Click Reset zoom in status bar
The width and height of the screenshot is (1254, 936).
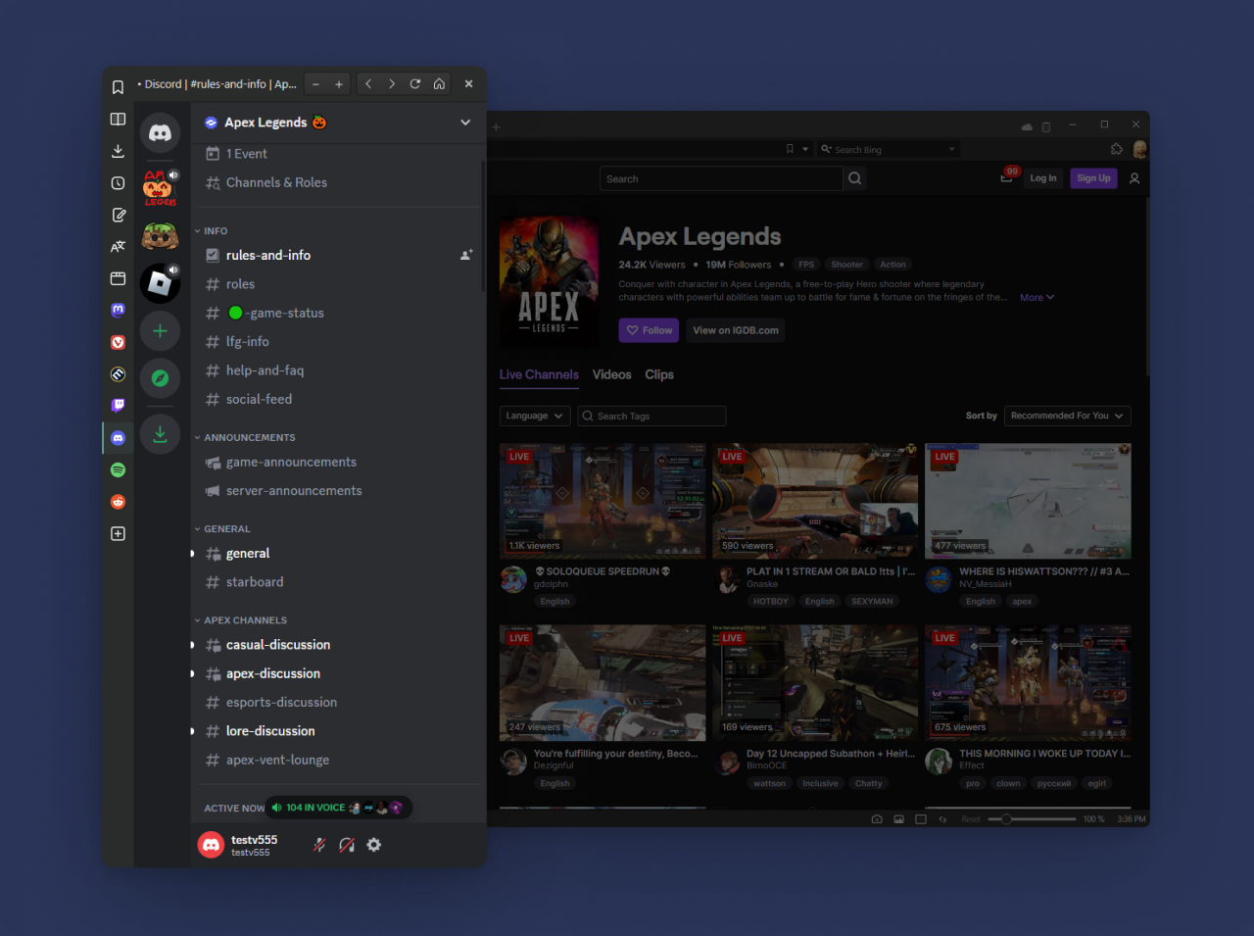pyautogui.click(x=970, y=819)
